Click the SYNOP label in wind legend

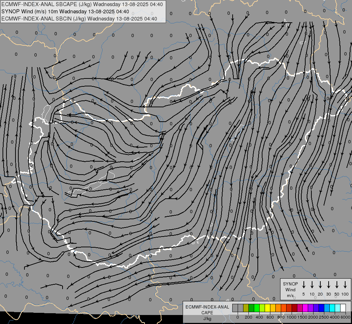tap(290, 284)
